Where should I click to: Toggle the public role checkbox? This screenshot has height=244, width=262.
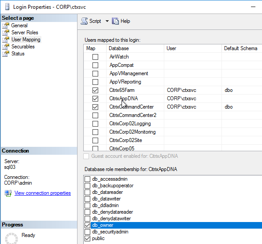pos(87,238)
